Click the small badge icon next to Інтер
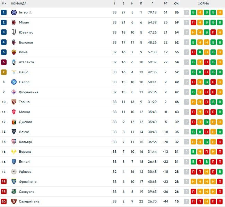This screenshot has height=207, width=225. (31, 12)
